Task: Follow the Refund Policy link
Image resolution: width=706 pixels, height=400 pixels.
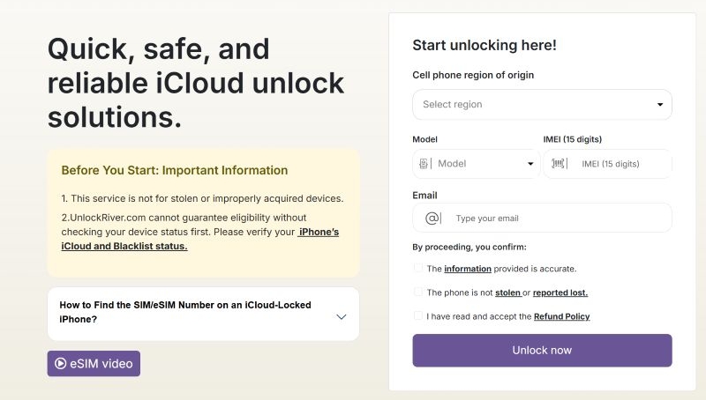Action: (x=561, y=316)
